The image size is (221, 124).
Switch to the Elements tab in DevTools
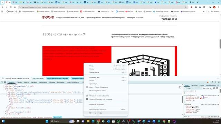[x=11, y=82]
